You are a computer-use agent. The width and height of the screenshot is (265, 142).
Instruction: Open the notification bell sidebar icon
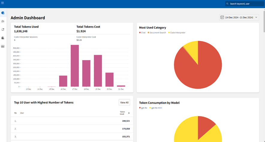pyautogui.click(x=3, y=30)
